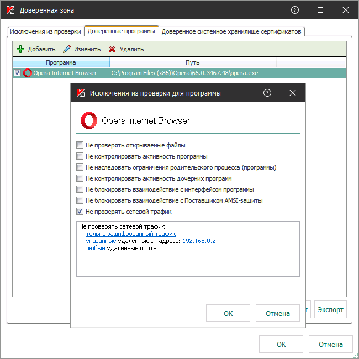Open help in Trusted Zone title bar
Screen dimensions: 359x359
[x=295, y=10]
